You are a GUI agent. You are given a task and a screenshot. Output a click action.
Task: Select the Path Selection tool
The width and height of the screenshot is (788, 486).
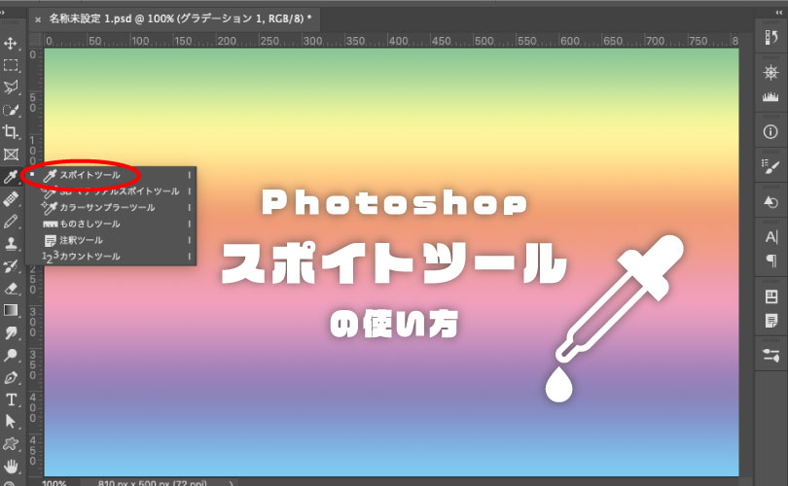click(11, 422)
